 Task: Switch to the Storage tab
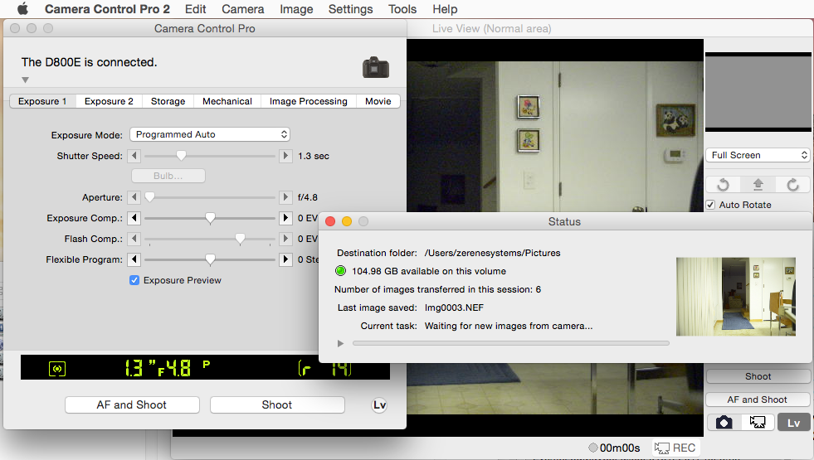click(x=168, y=101)
